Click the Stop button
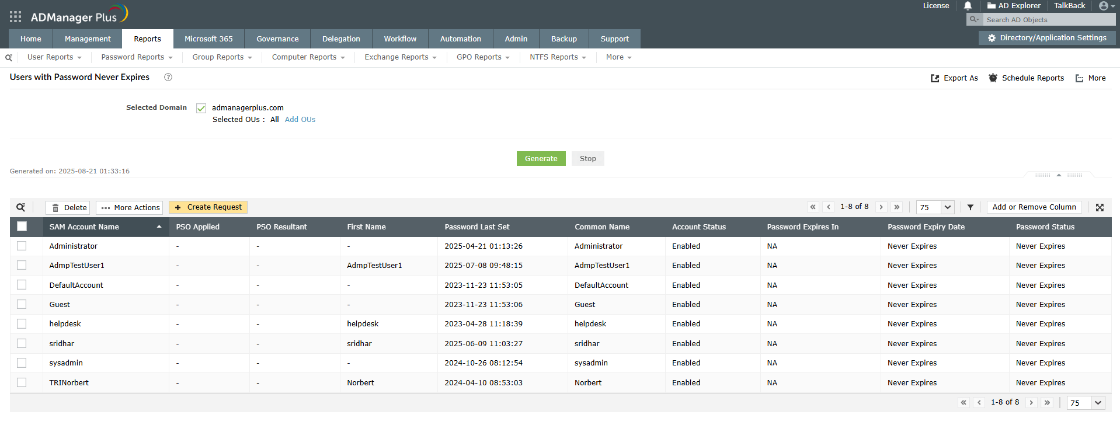The image size is (1120, 425). (x=587, y=159)
